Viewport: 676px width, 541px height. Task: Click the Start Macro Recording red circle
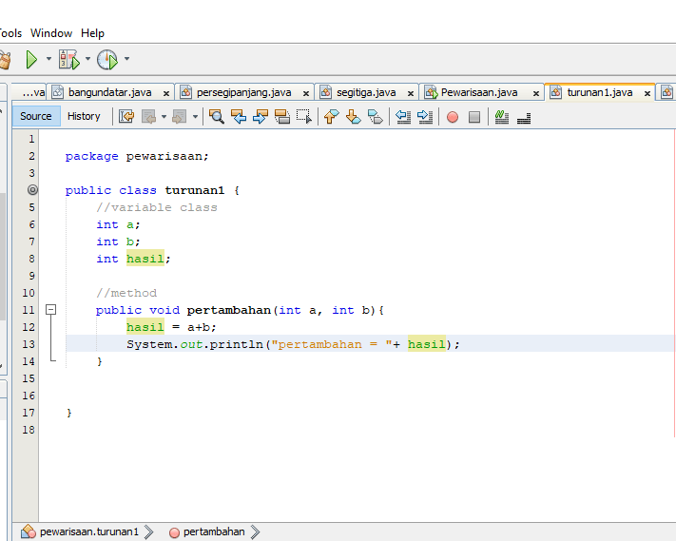(x=453, y=117)
